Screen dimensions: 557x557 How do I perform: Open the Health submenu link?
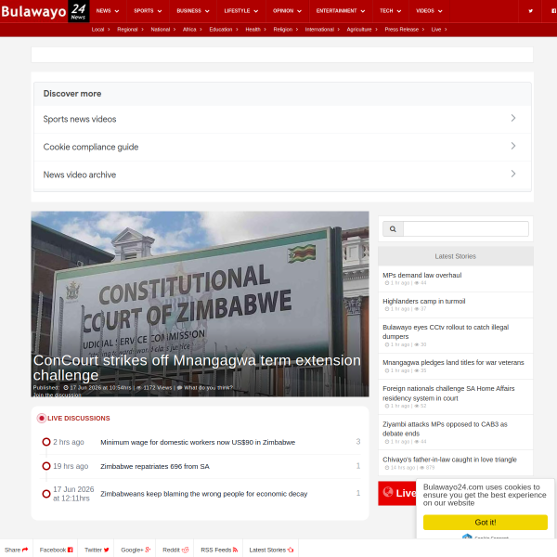(256, 30)
